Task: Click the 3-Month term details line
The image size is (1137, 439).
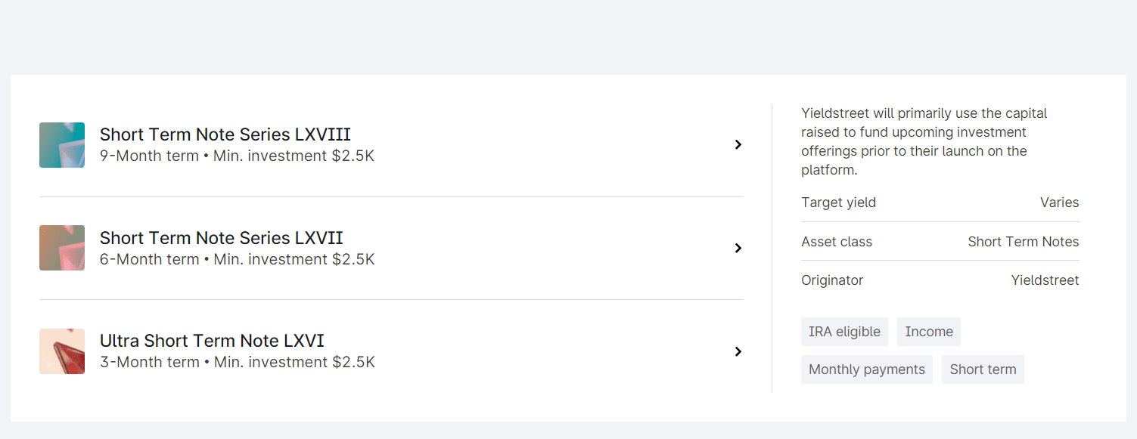Action: [x=238, y=362]
